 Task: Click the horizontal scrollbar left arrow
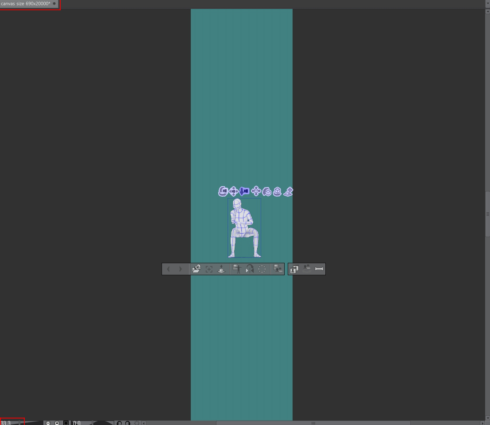pyautogui.click(x=144, y=423)
